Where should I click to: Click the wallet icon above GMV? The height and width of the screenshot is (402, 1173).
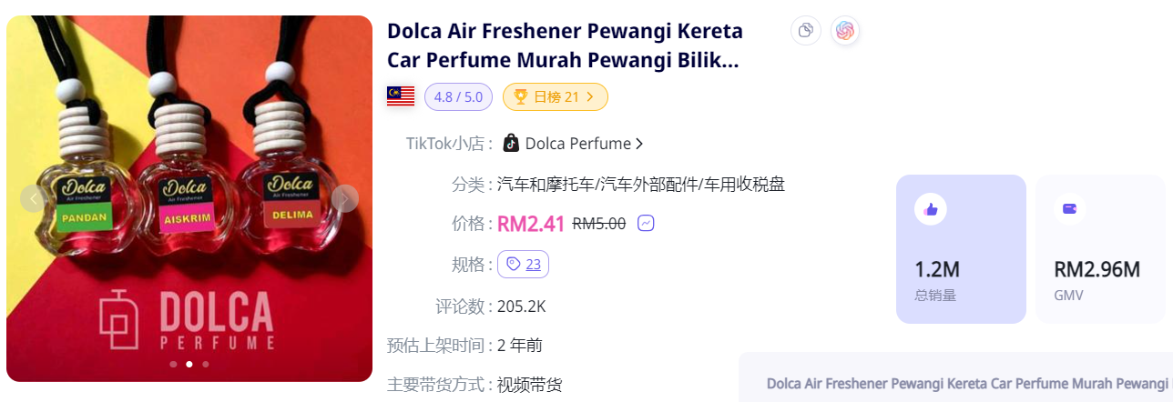click(1069, 209)
